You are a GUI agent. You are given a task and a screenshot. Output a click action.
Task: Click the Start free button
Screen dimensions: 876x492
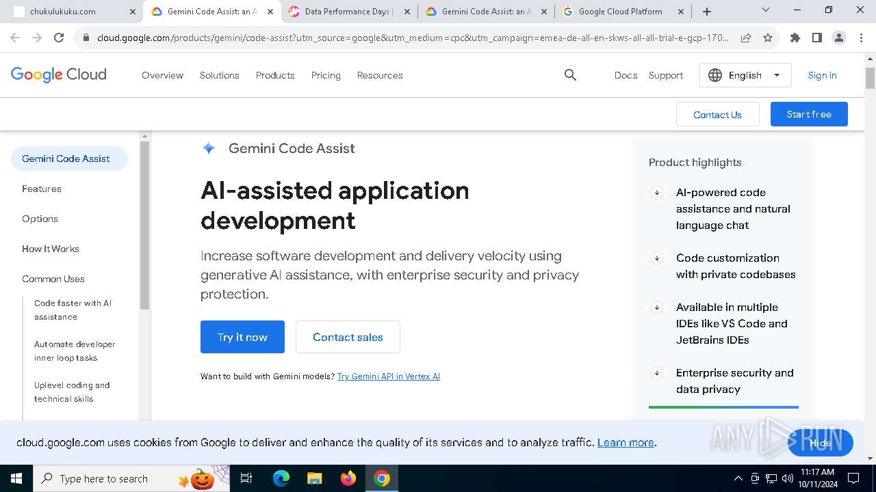click(809, 114)
